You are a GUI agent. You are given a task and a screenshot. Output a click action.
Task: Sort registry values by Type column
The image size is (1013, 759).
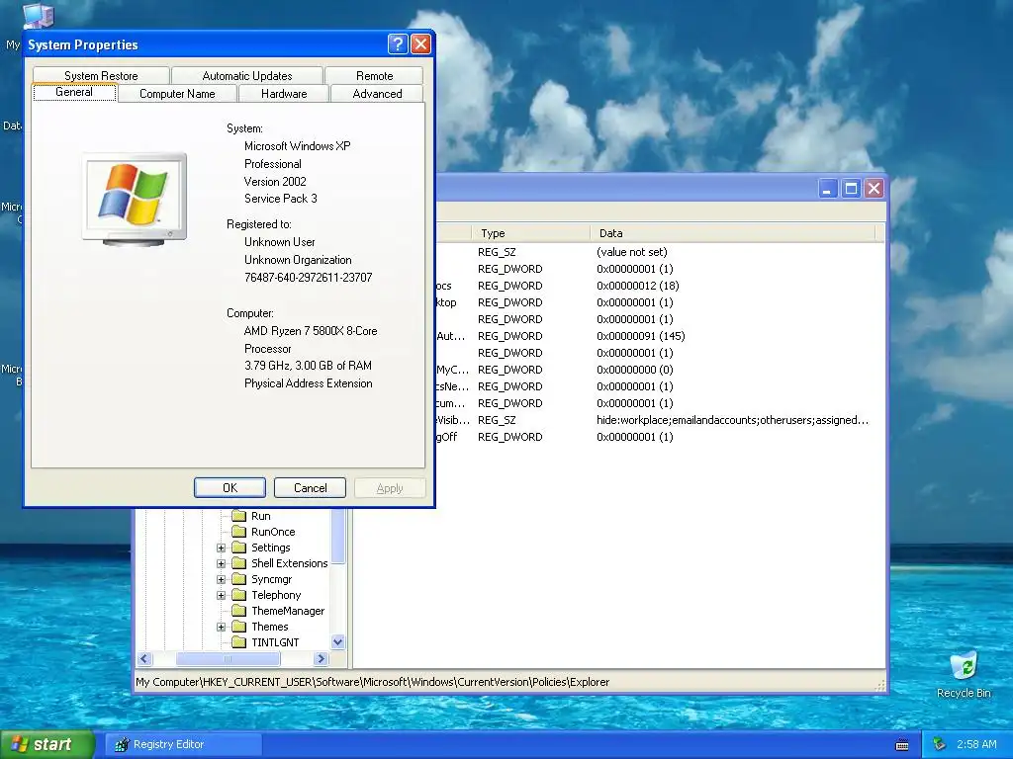(530, 233)
